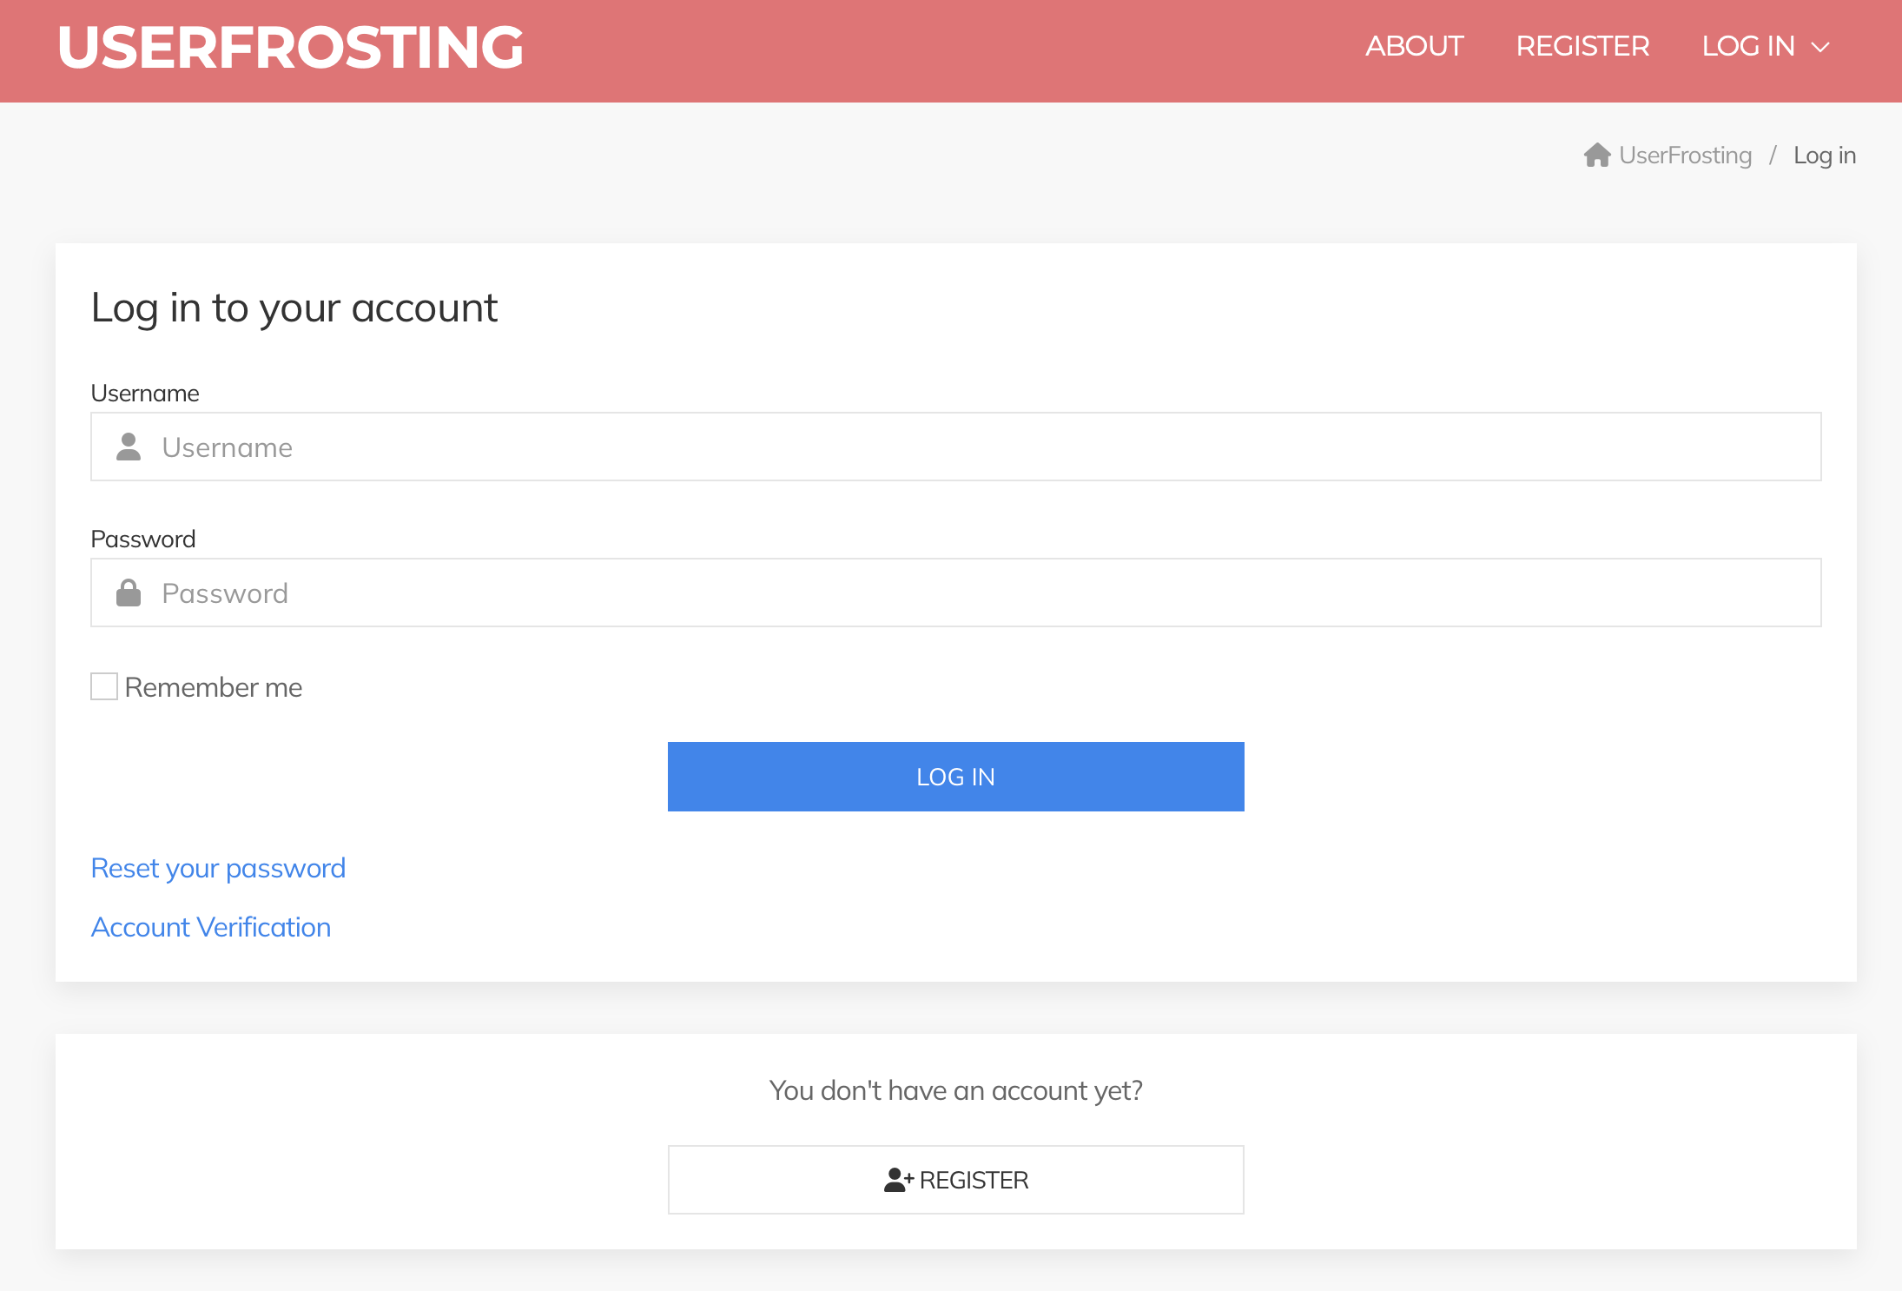1902x1291 pixels.
Task: Click the USERFROSTING brand logo
Action: click(291, 47)
